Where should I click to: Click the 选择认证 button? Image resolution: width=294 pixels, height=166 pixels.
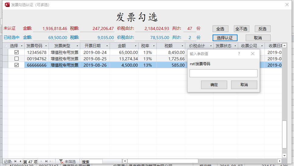225,38
